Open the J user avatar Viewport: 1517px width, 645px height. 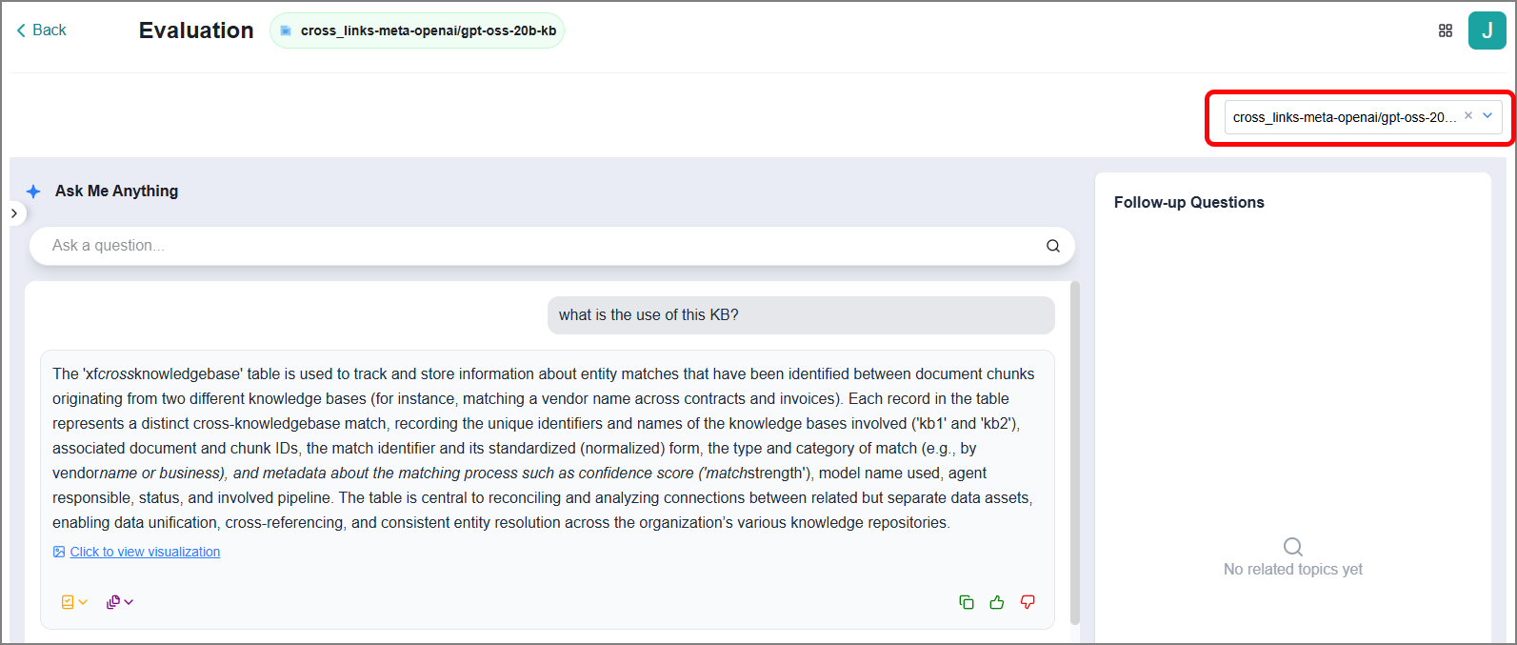(x=1487, y=30)
